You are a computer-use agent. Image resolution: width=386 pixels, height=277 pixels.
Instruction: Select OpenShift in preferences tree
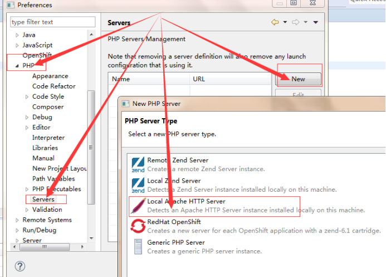[x=37, y=55]
